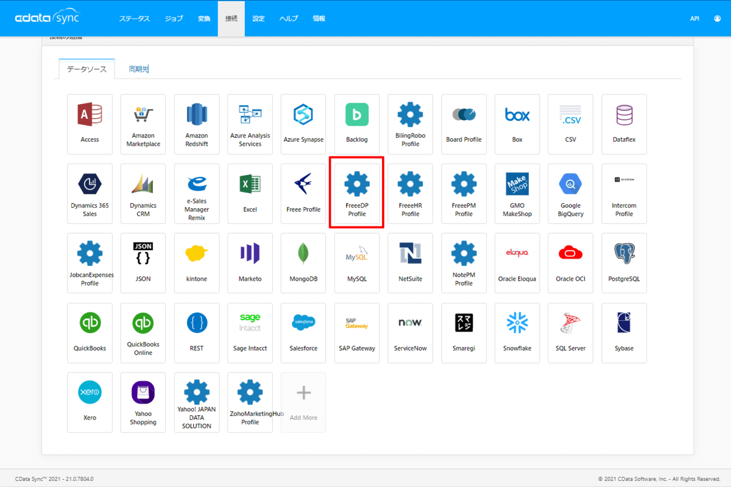Select the Backlog data source

click(x=357, y=124)
